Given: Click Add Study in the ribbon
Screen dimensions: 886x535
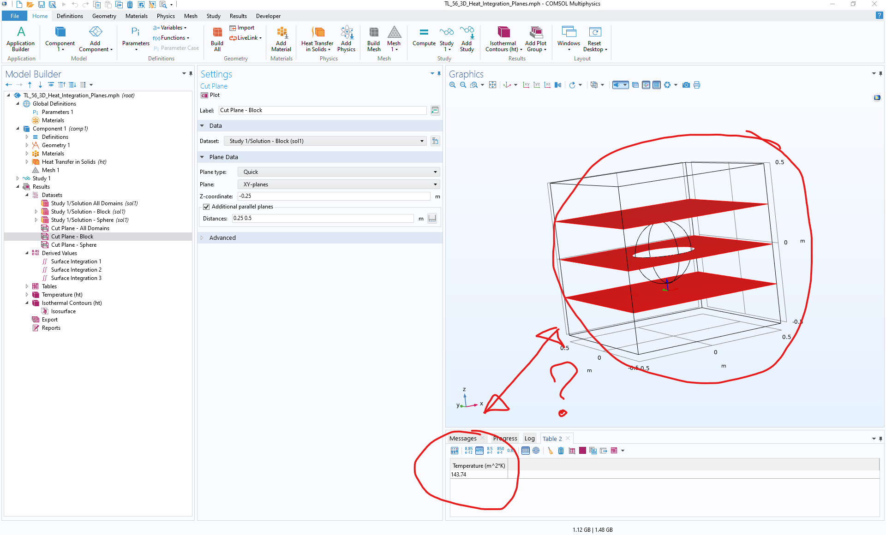Looking at the screenshot, I should coord(467,39).
